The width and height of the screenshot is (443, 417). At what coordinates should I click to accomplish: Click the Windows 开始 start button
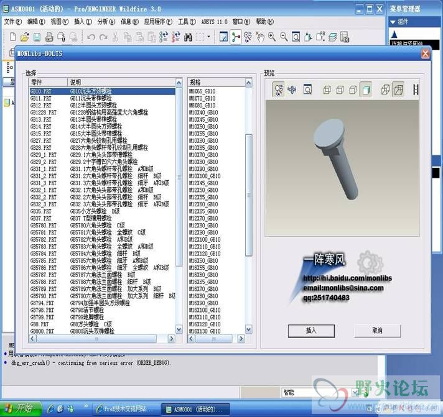click(21, 408)
